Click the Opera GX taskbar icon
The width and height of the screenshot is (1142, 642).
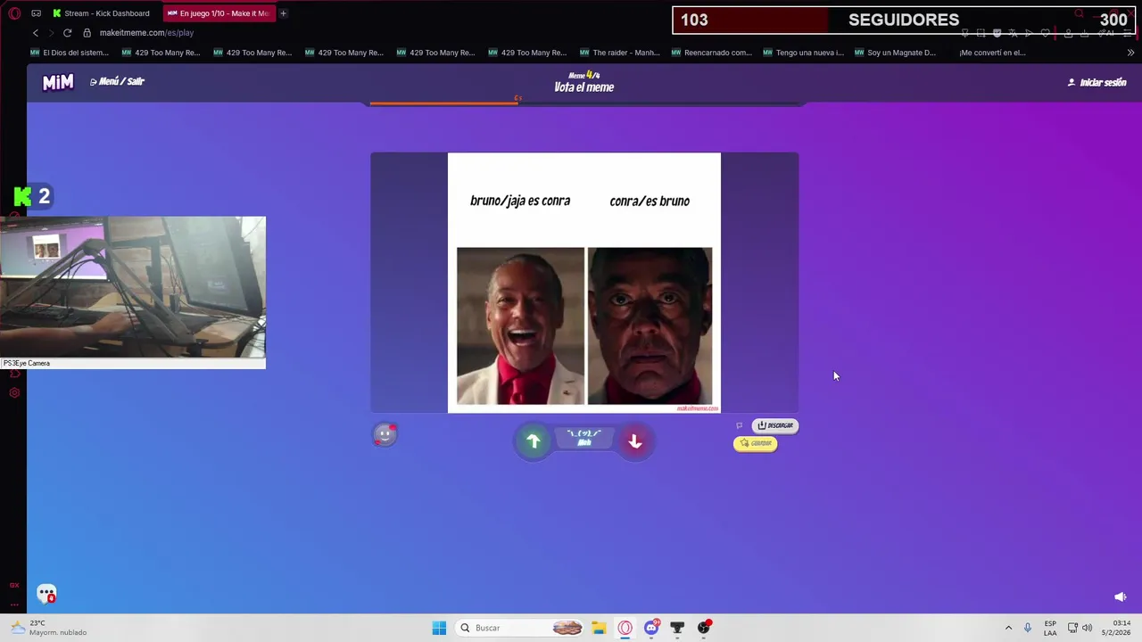pos(625,628)
